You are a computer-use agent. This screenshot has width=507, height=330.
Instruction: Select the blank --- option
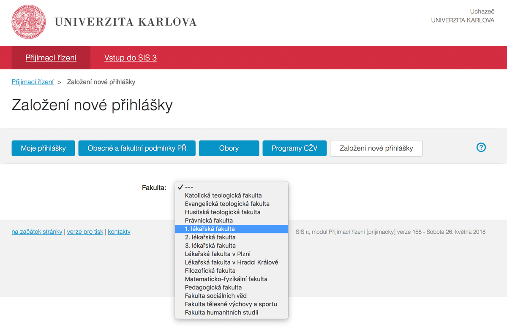(x=189, y=187)
